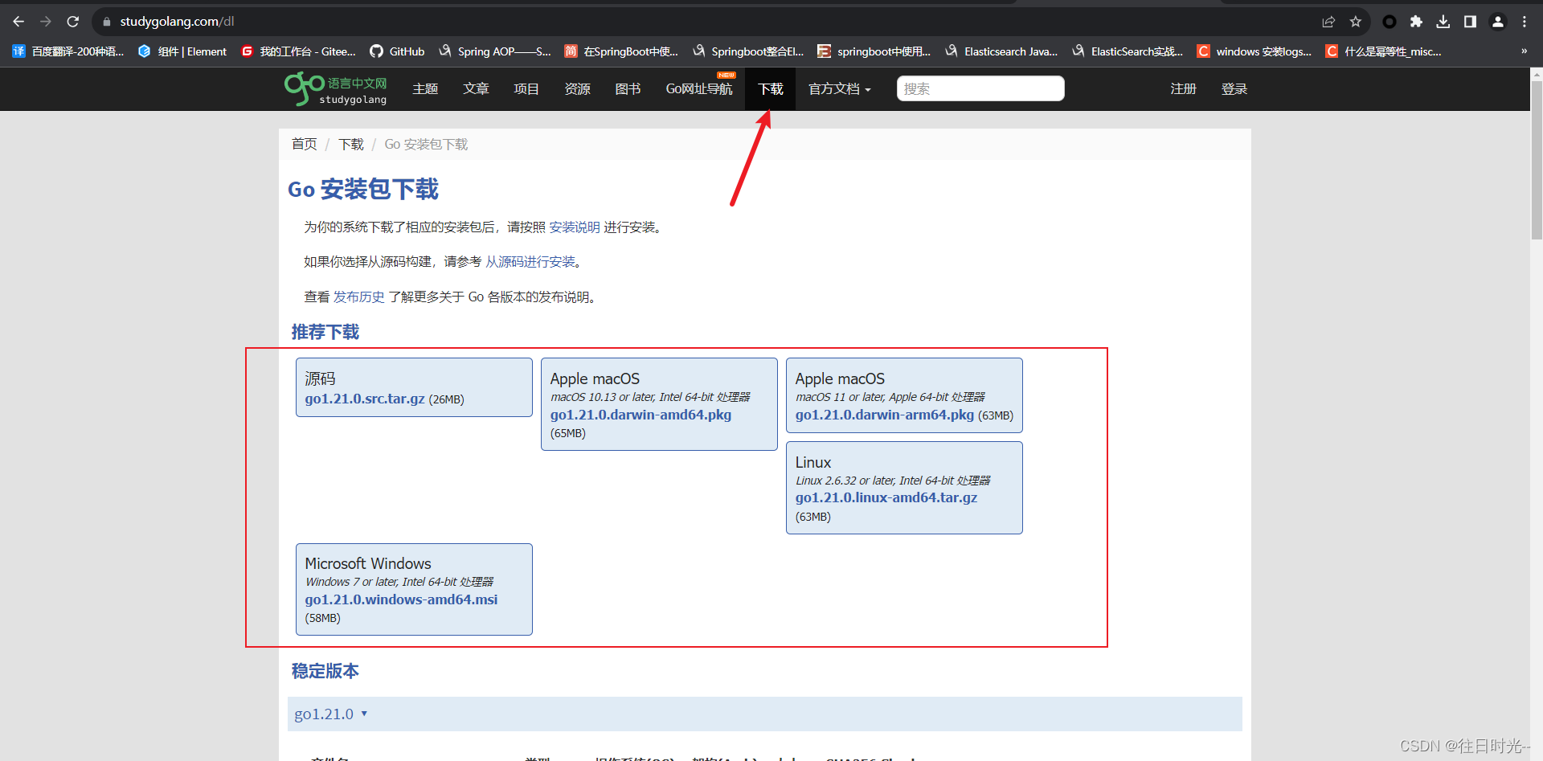The width and height of the screenshot is (1543, 761).
Task: Open the 从源码进行安装 link
Action: [x=530, y=262]
